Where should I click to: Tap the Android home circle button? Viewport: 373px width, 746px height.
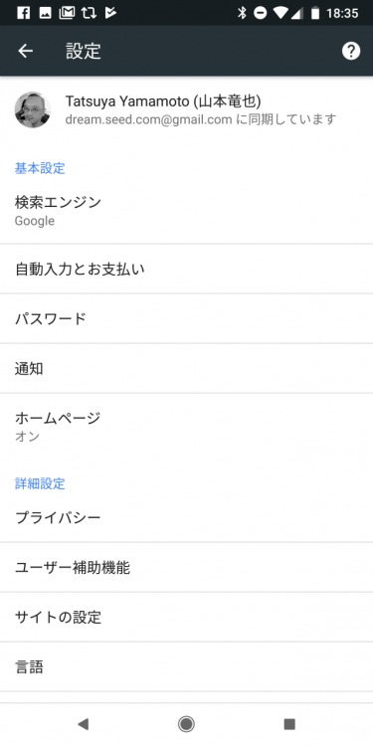[186, 724]
